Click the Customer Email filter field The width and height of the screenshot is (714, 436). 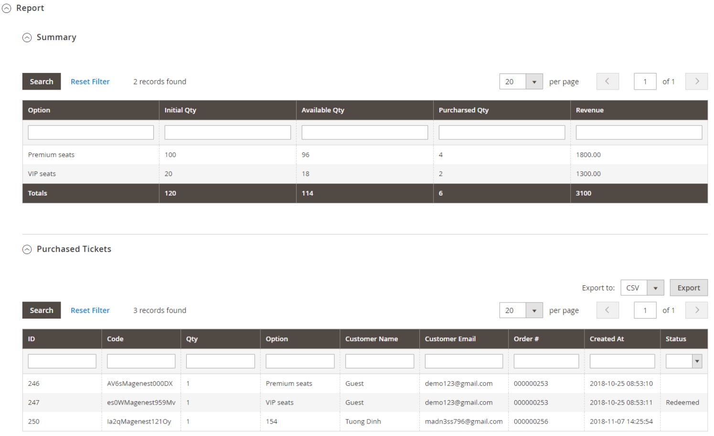[463, 361]
